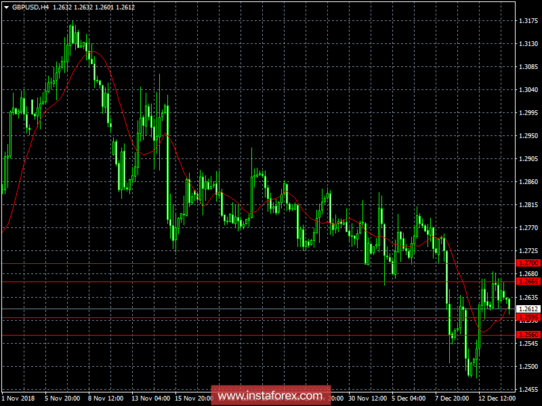Image resolution: width=542 pixels, height=406 pixels.
Task: Click the 7 Dec 20:00 time label
Action: (452, 398)
